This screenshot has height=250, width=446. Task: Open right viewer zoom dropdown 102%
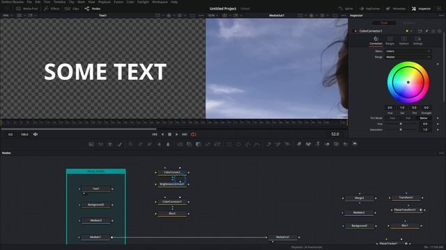213,15
